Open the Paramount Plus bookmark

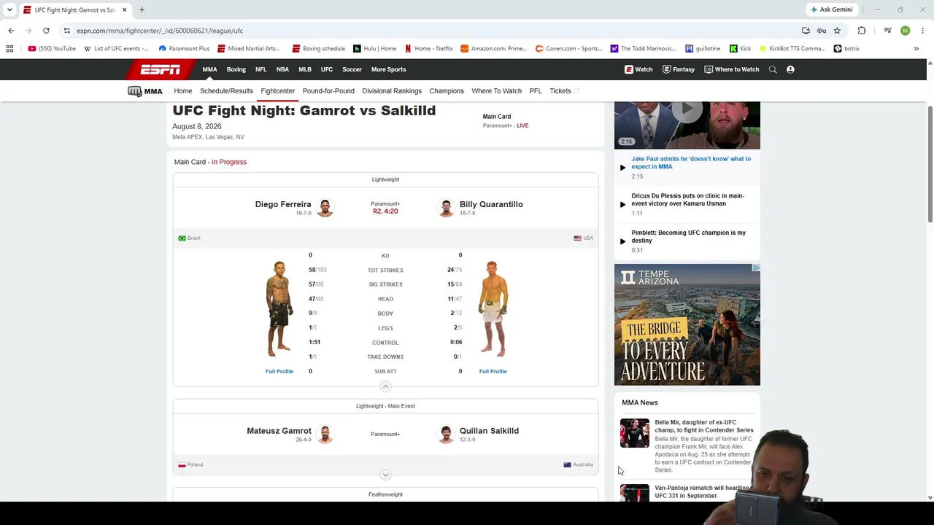184,49
